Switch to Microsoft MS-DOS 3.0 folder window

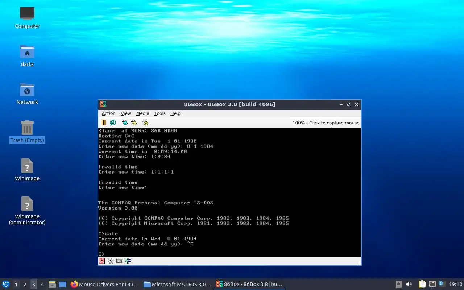[x=177, y=285]
